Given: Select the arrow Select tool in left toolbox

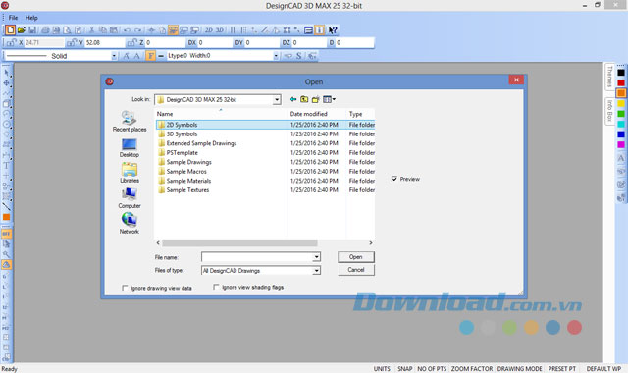Looking at the screenshot, I should click(x=7, y=73).
